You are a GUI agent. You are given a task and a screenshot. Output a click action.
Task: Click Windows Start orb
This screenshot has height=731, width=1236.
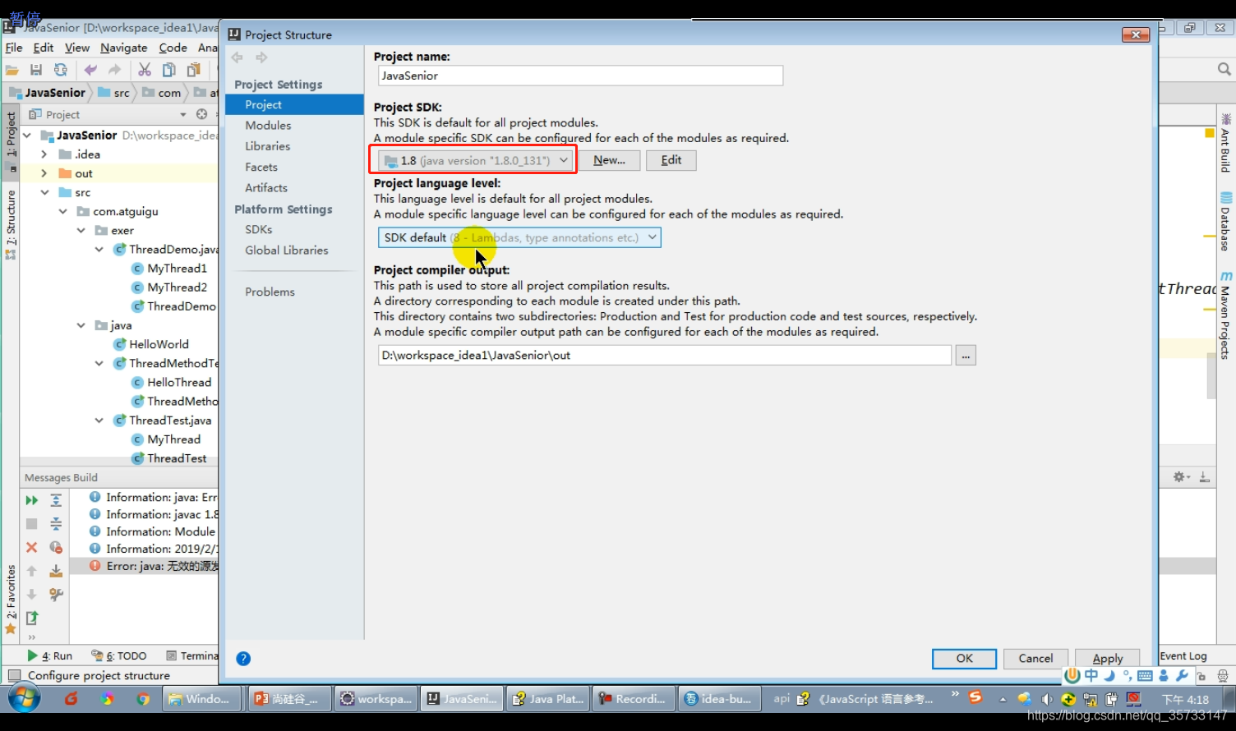[x=25, y=698]
